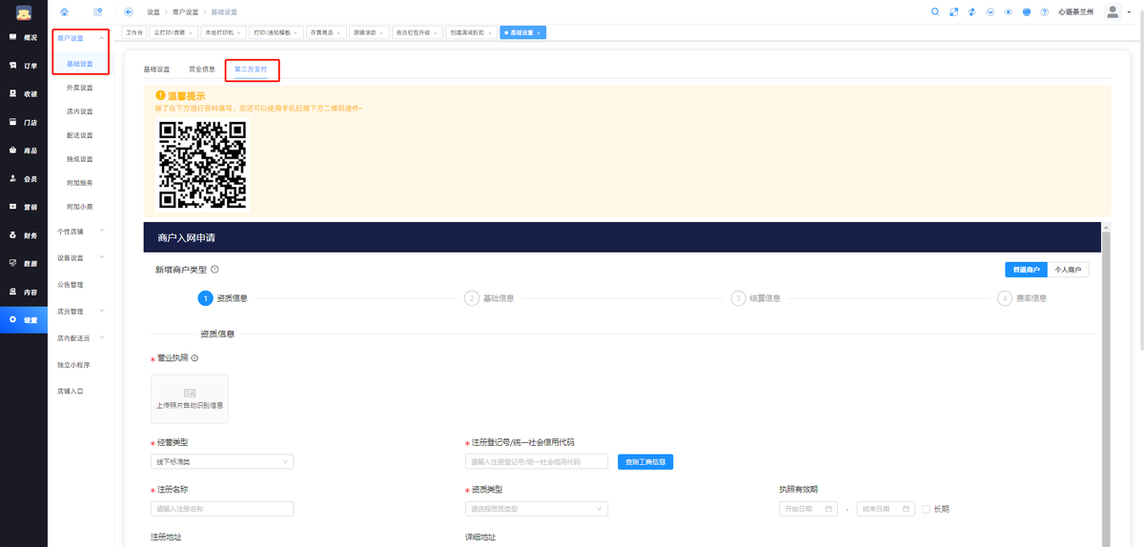
Task: Open 概况 overview in left navigation
Action: 24,37
